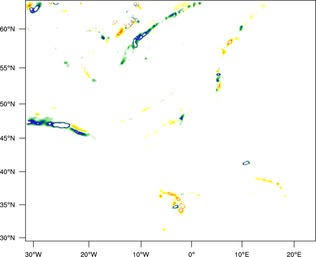The height and width of the screenshot is (257, 316).
Task: Click the 30°W longitude label
Action: tap(34, 254)
